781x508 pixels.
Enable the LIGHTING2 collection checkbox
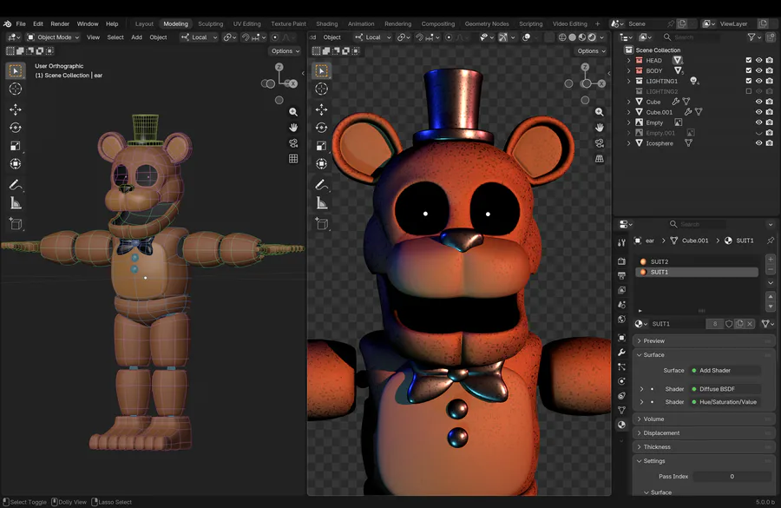click(x=749, y=91)
